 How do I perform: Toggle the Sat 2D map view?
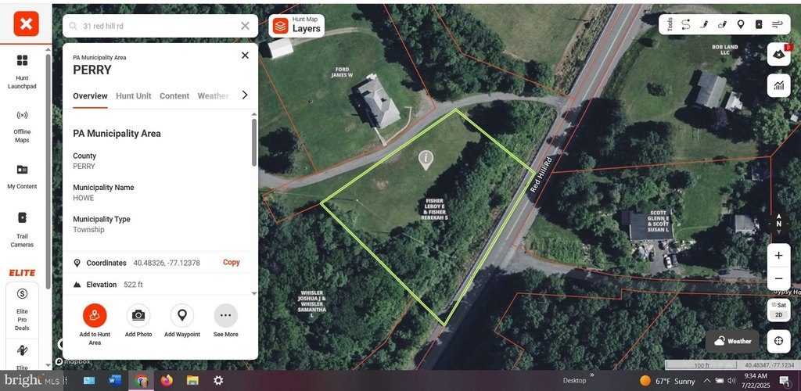point(778,310)
